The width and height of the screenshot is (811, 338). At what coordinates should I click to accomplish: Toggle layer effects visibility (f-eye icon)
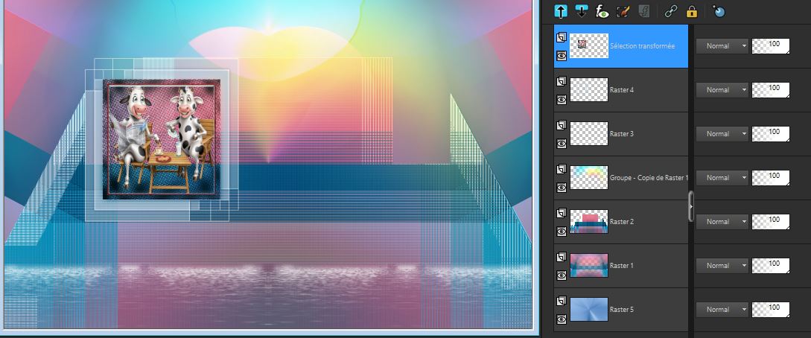click(602, 11)
